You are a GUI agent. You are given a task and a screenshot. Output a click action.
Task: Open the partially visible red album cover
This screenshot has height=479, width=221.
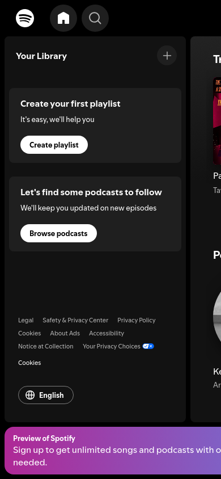click(217, 121)
